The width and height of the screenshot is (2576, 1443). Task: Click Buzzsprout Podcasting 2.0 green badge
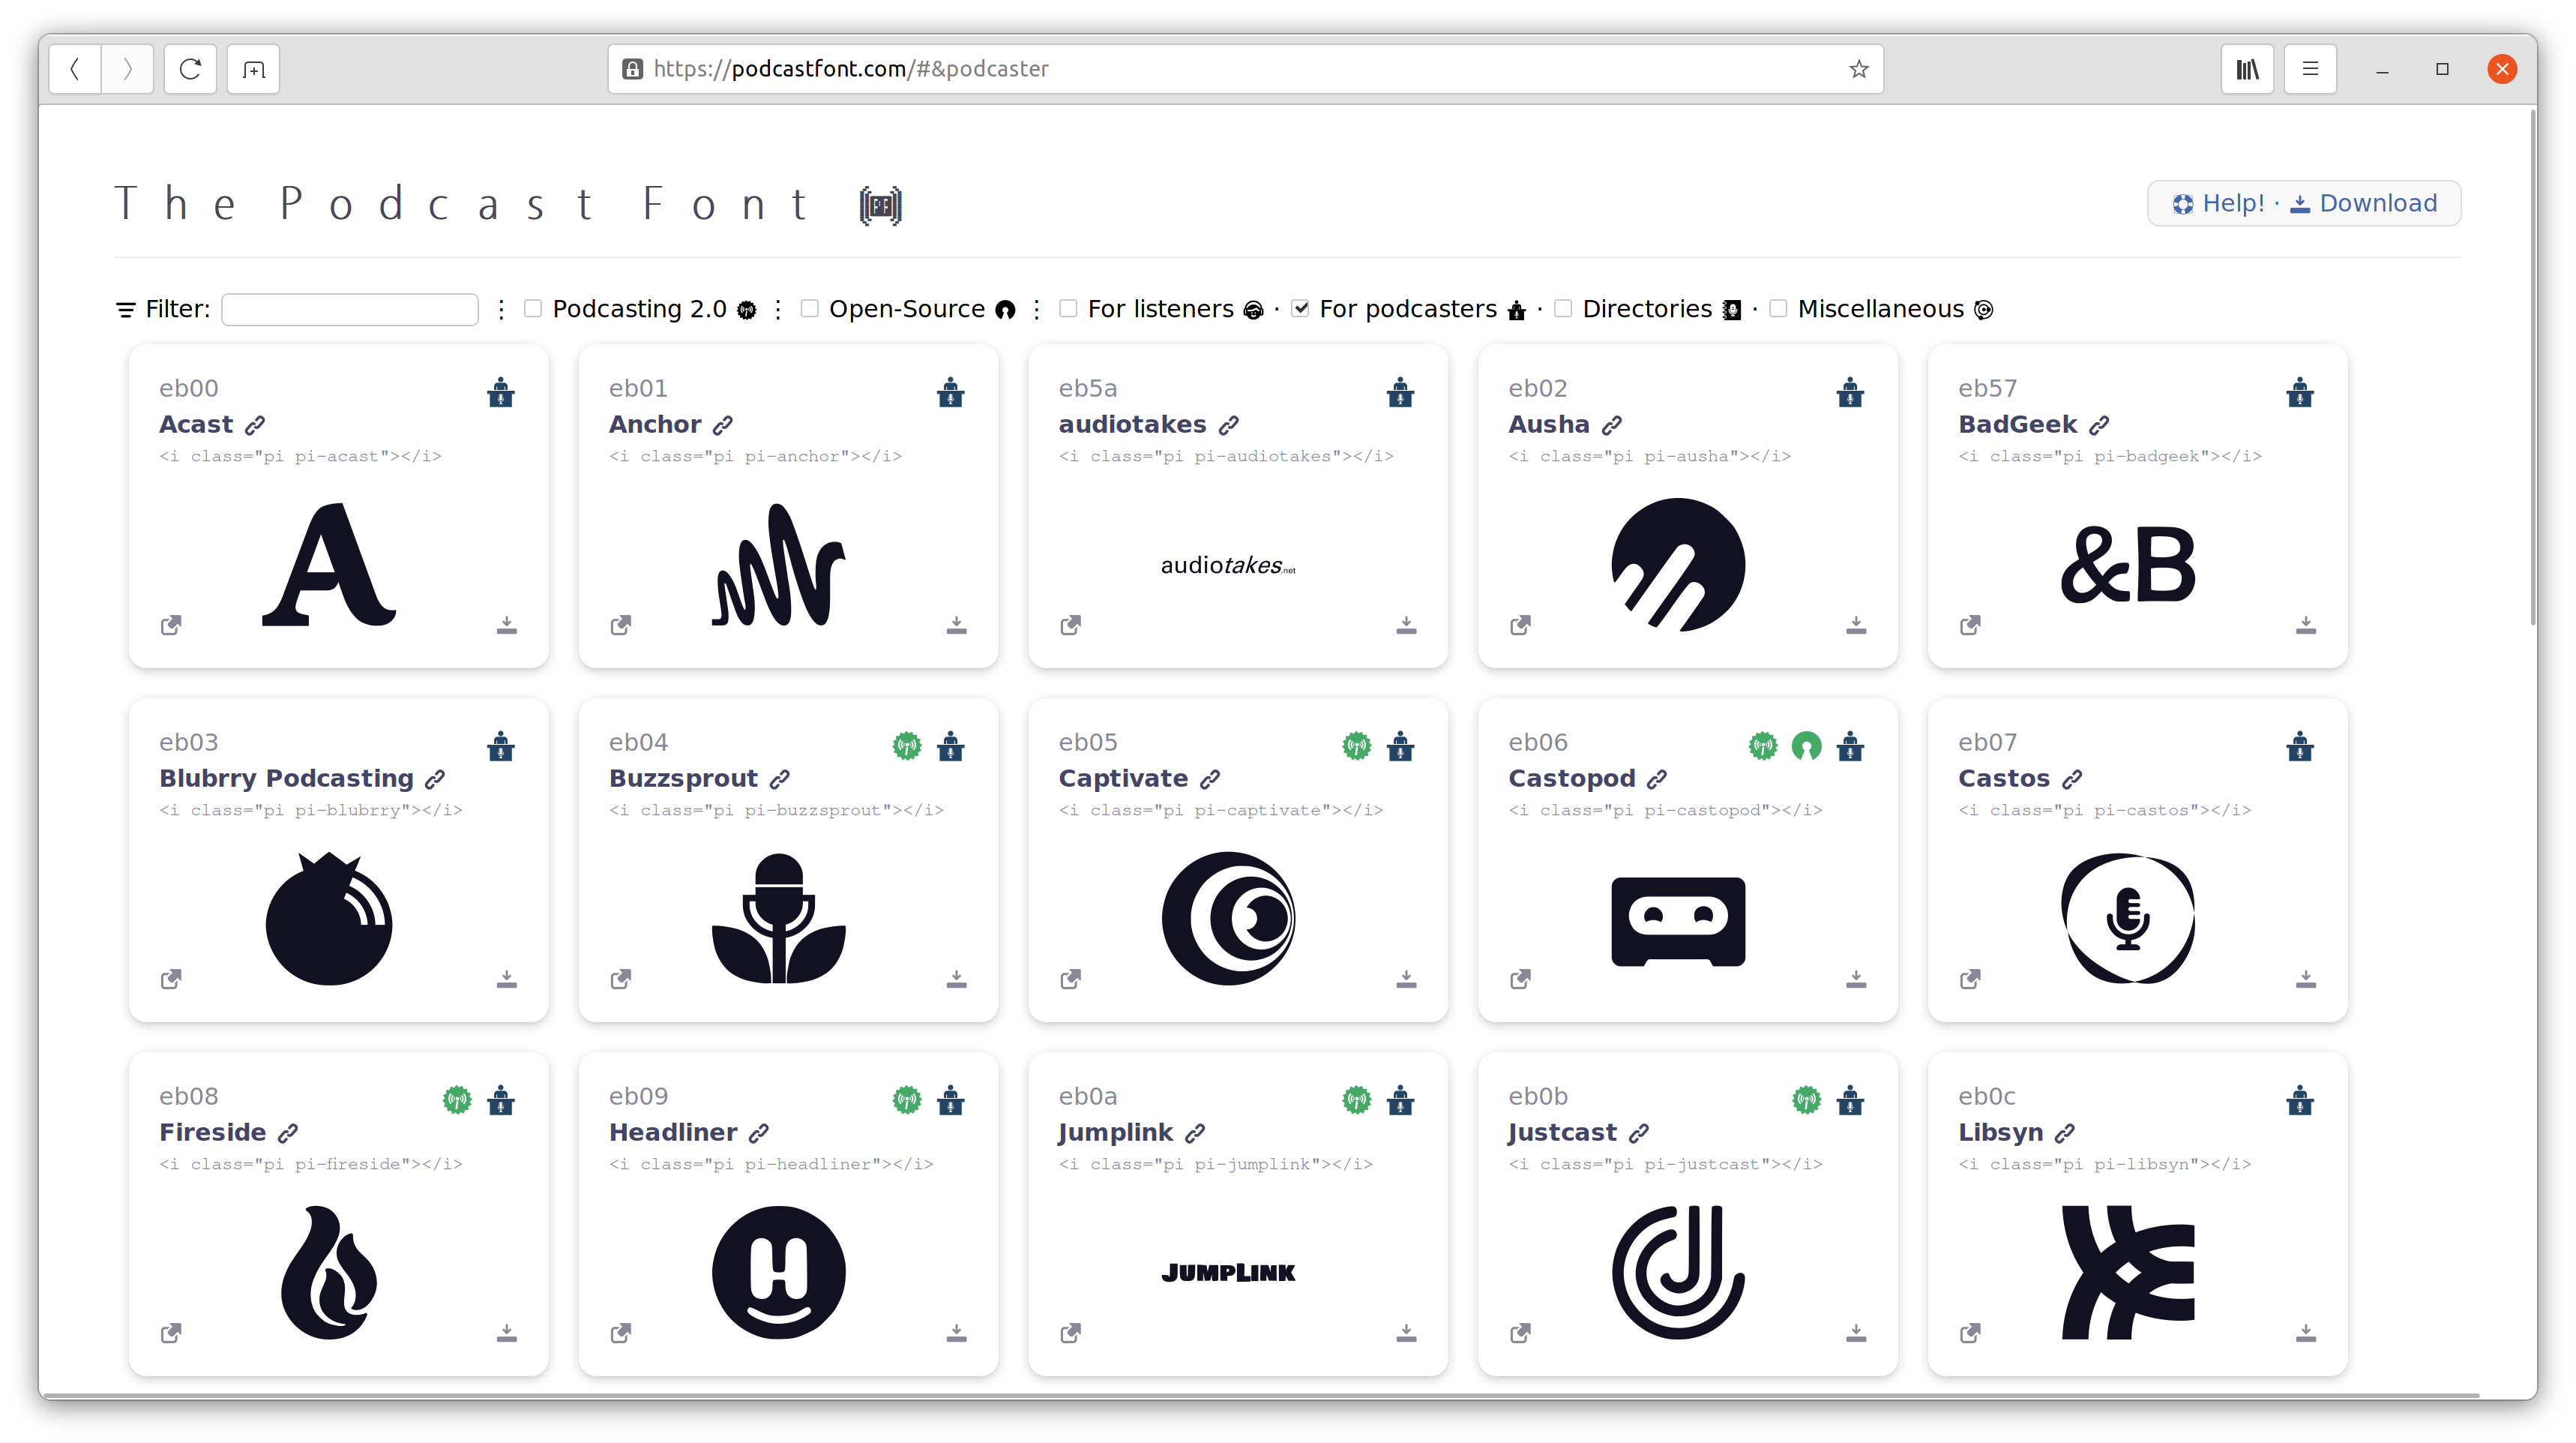pos(906,745)
